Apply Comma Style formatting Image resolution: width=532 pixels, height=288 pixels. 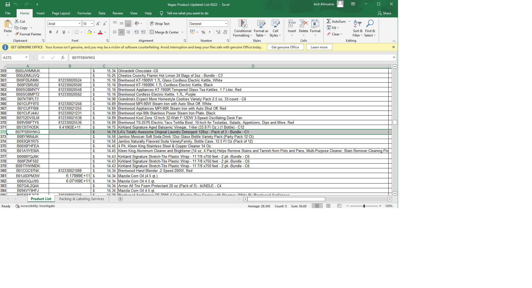click(x=210, y=32)
